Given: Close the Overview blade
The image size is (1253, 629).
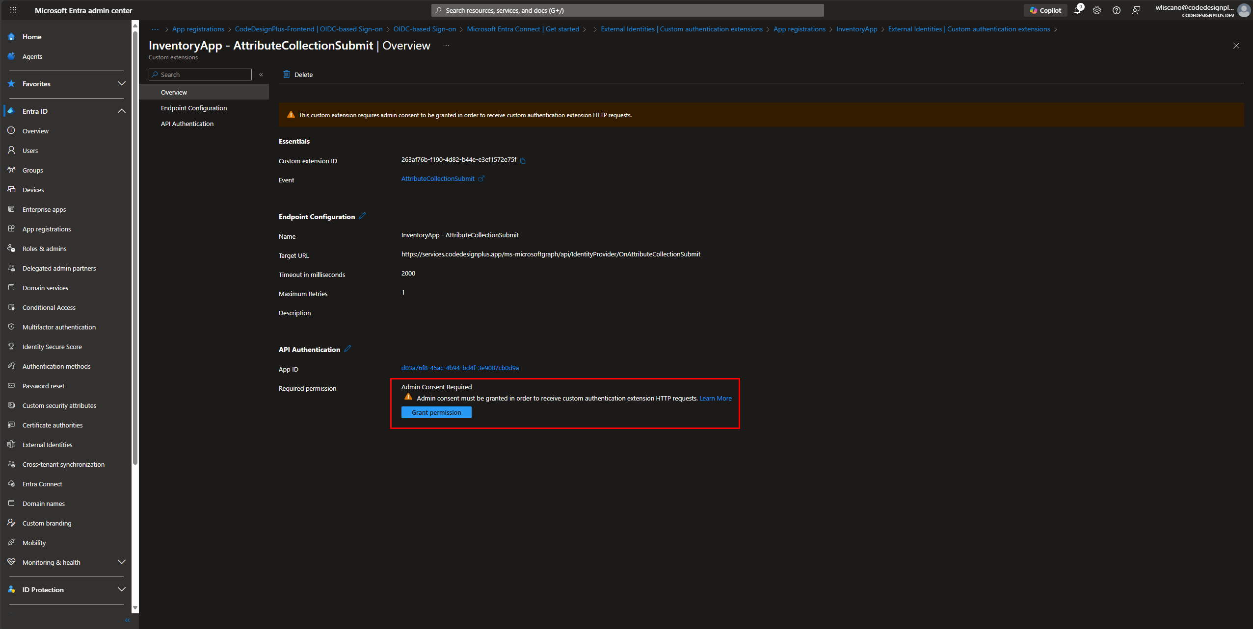Looking at the screenshot, I should 1236,46.
